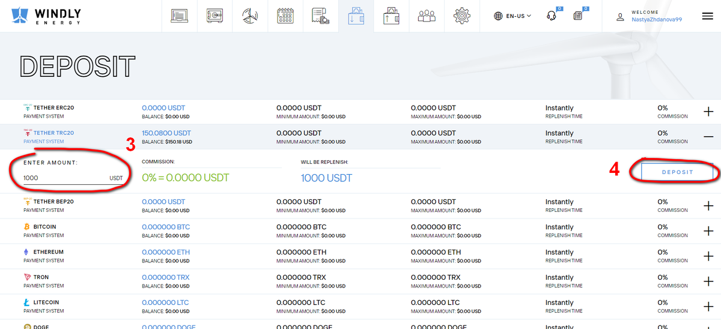Open the settings gear icon

point(462,16)
